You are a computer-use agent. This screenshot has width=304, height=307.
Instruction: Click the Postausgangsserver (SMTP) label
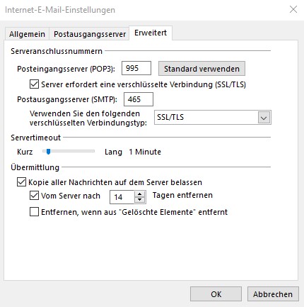click(67, 99)
